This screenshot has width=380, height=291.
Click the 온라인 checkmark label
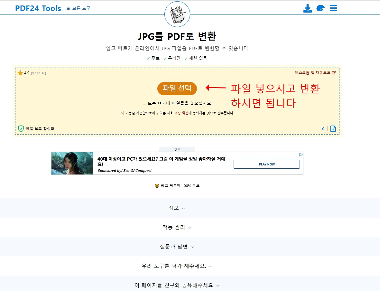pos(172,59)
